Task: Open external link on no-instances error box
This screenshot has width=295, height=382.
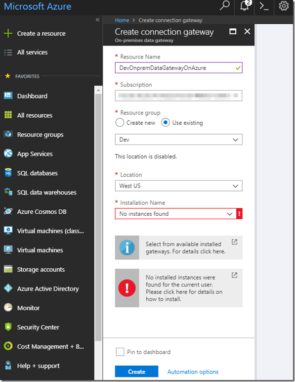Action: (x=234, y=275)
